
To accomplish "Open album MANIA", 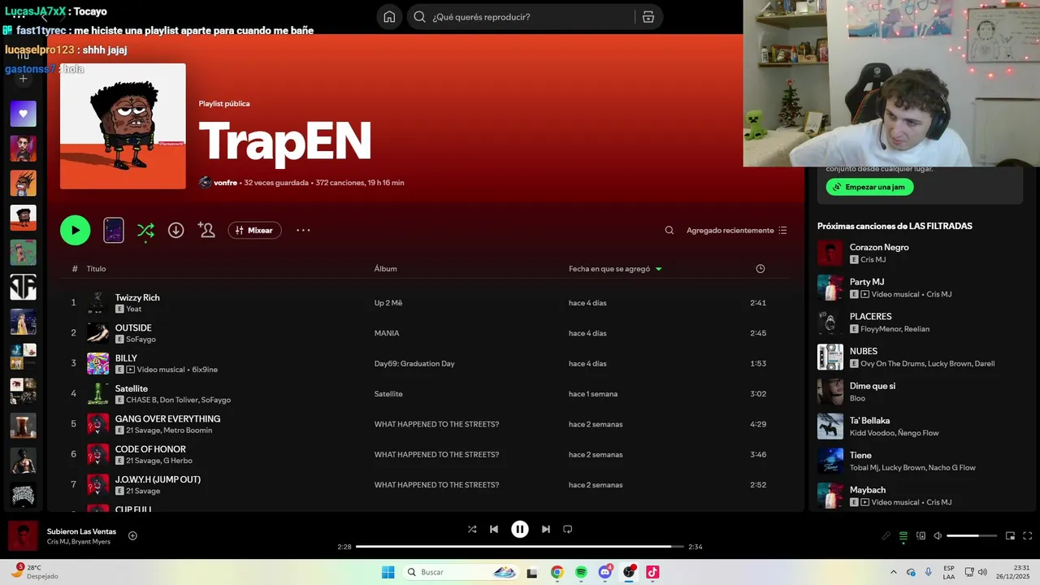I will coord(387,333).
